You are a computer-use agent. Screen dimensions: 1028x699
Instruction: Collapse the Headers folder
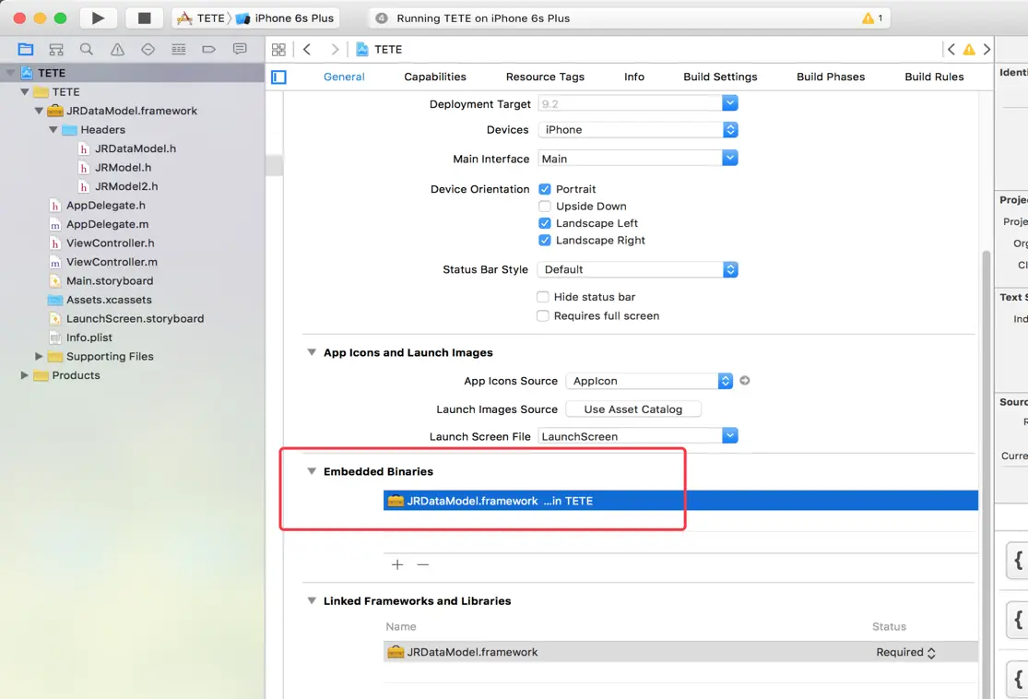pos(53,130)
